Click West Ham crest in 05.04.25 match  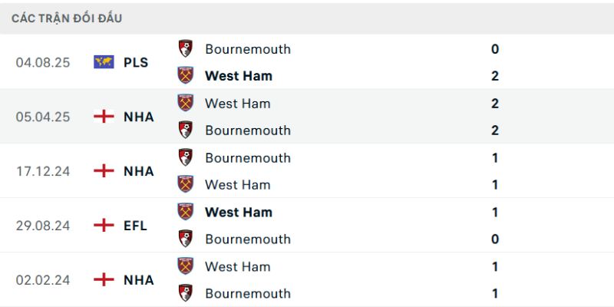(x=186, y=103)
